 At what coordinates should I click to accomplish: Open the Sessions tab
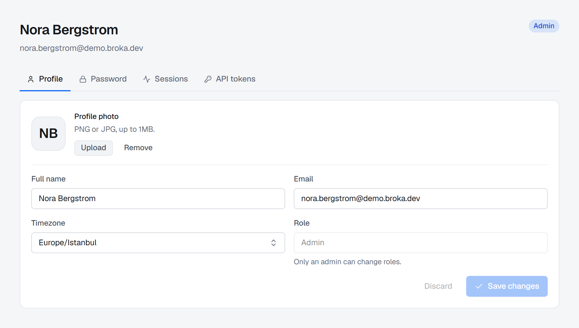pyautogui.click(x=165, y=79)
